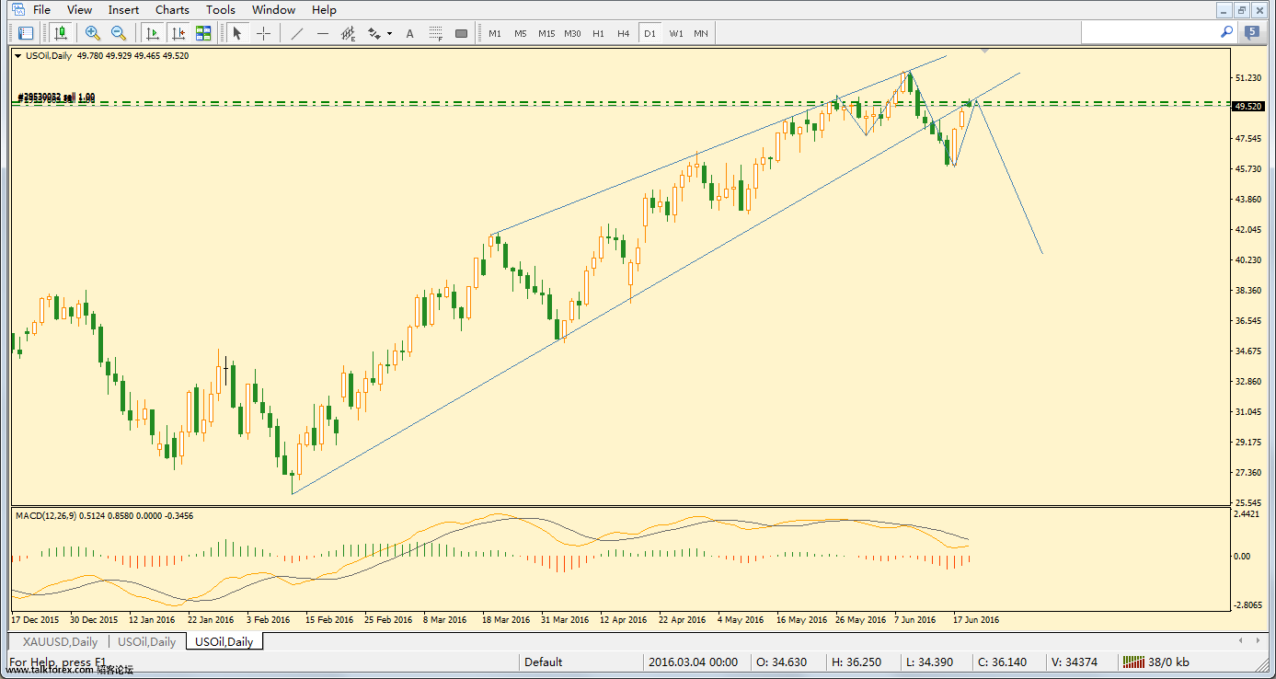Image resolution: width=1276 pixels, height=679 pixels.
Task: Switch to H4 timeframe
Action: coord(624,33)
